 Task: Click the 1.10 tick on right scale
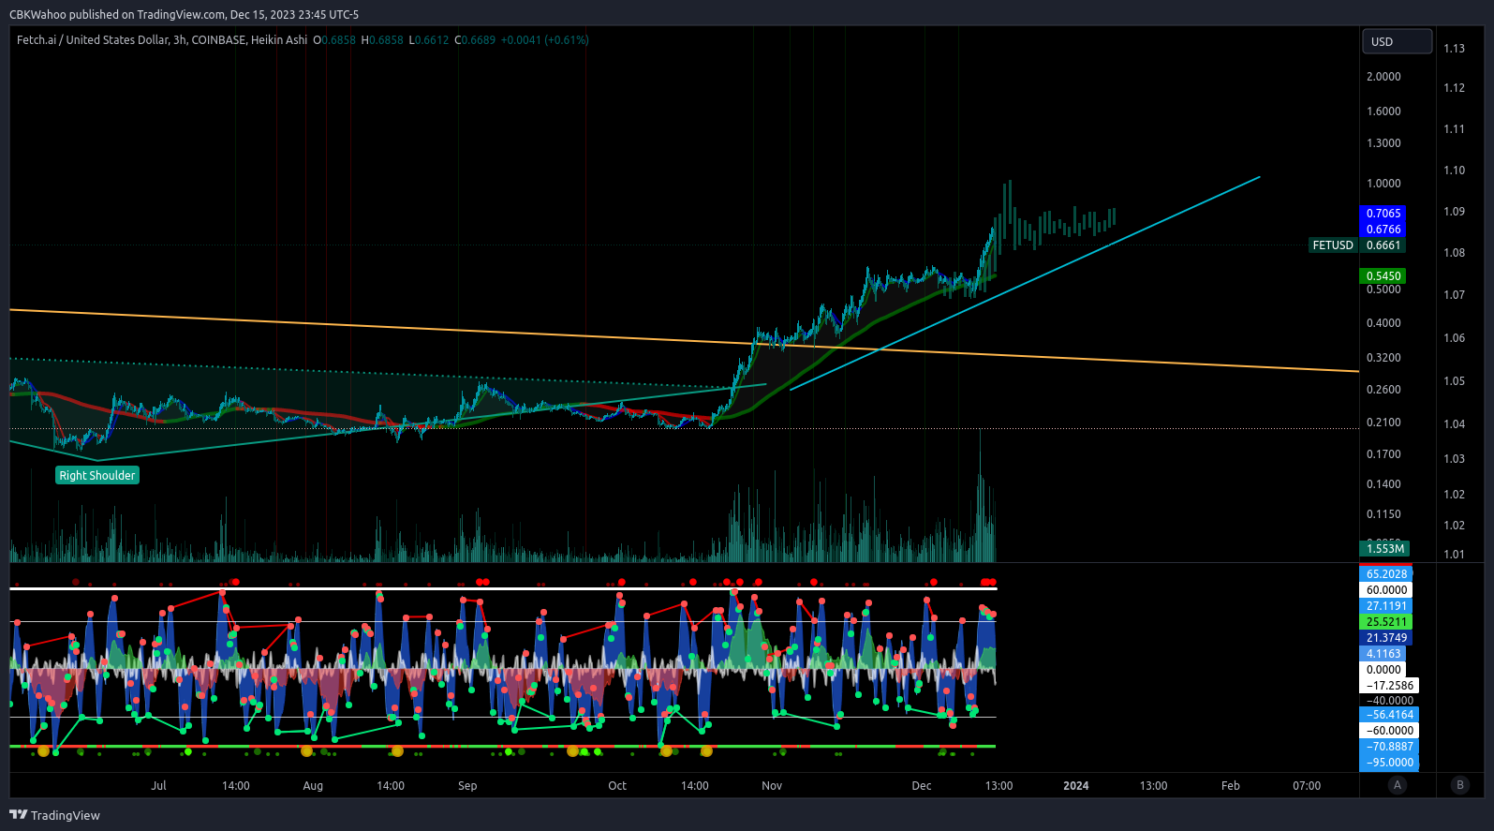coord(1454,171)
